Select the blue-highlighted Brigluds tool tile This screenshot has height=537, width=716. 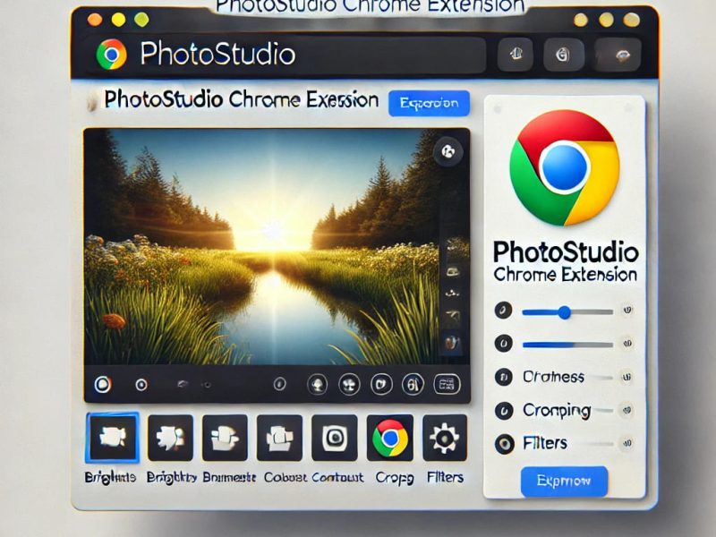click(x=113, y=438)
